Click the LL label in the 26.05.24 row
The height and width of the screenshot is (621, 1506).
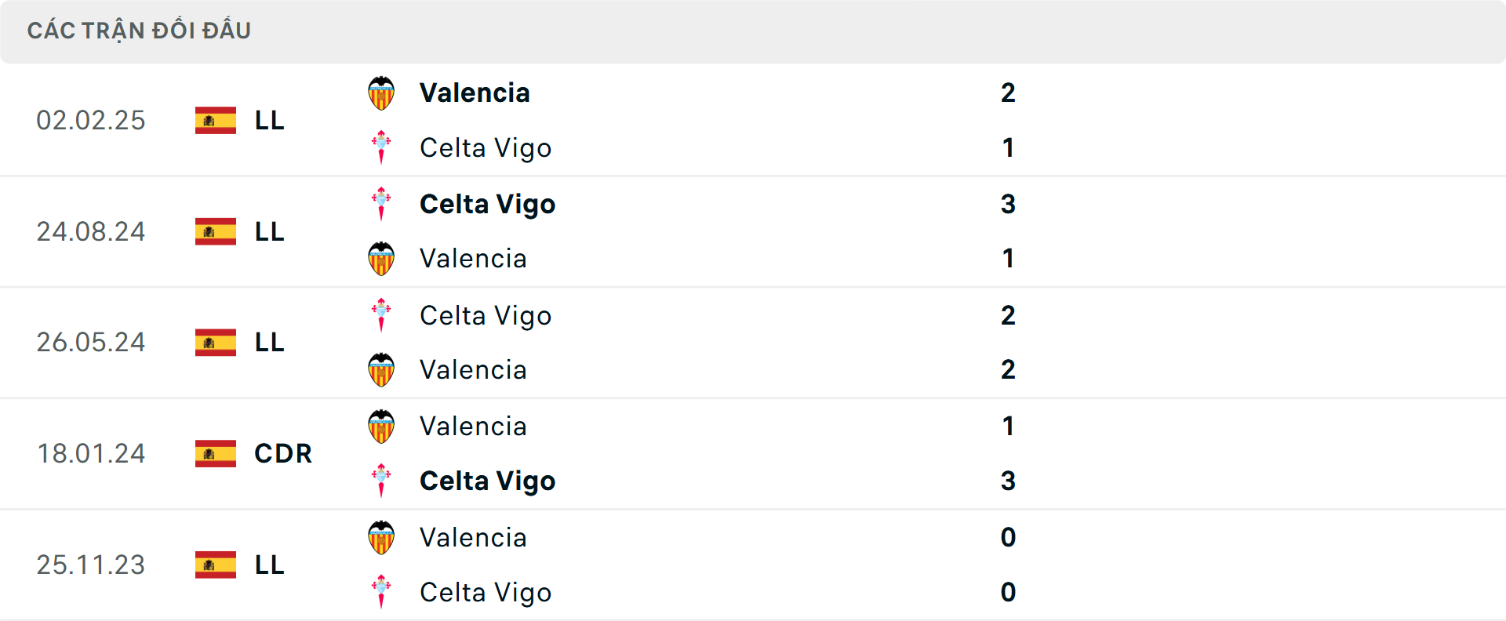pos(267,342)
